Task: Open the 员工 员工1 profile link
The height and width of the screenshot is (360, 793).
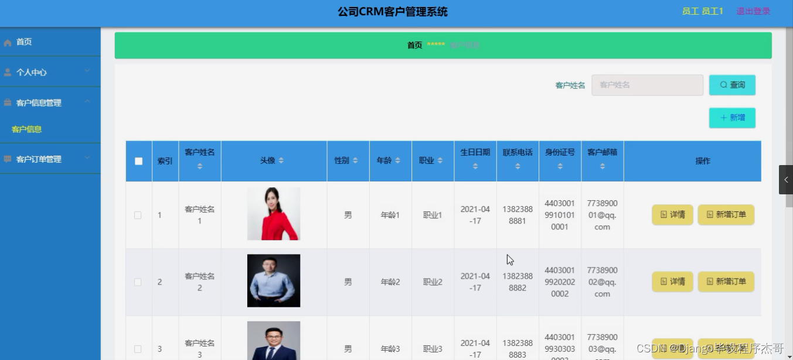Action: (703, 11)
